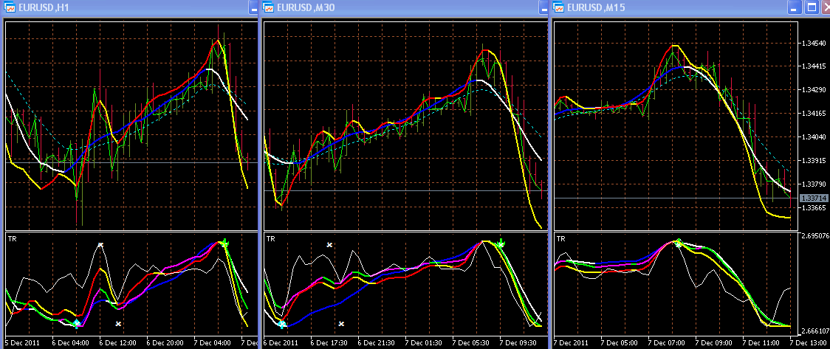Minimize the EURUSD,M30 chart window
The height and width of the screenshot is (349, 830).
pyautogui.click(x=543, y=7)
